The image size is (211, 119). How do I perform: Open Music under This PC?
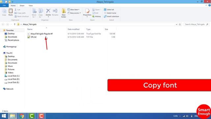tap(10, 66)
